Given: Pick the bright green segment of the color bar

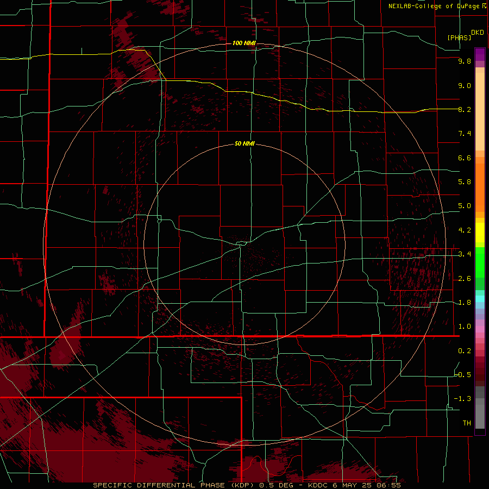Looking at the screenshot, I should tap(480, 262).
